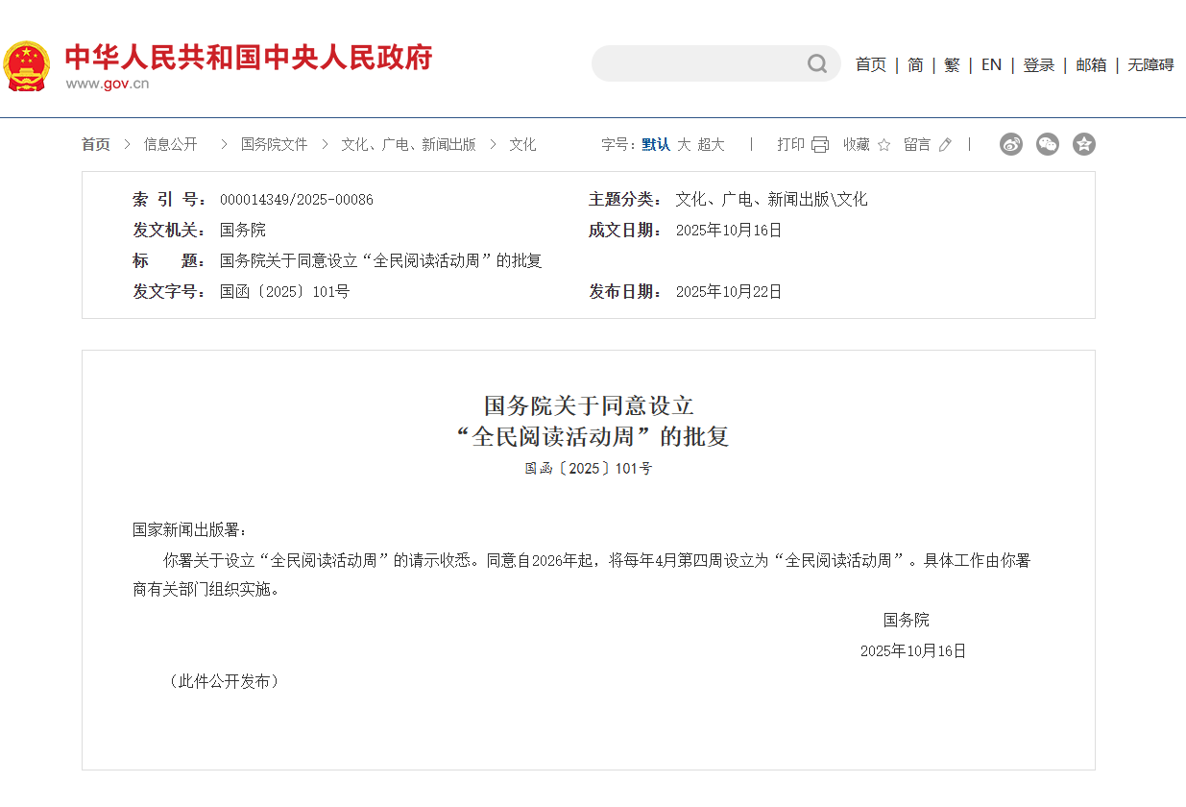Click the round star favorite icon
The image size is (1186, 807).
click(x=1084, y=144)
